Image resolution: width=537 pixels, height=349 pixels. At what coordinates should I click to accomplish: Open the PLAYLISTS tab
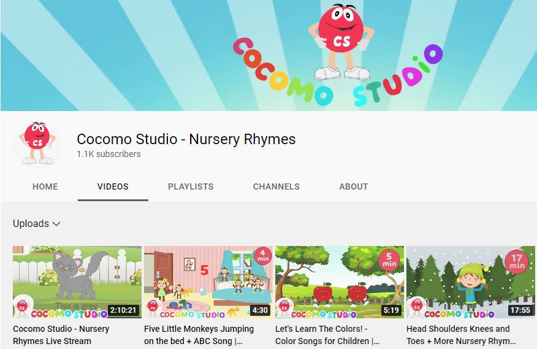click(x=191, y=186)
